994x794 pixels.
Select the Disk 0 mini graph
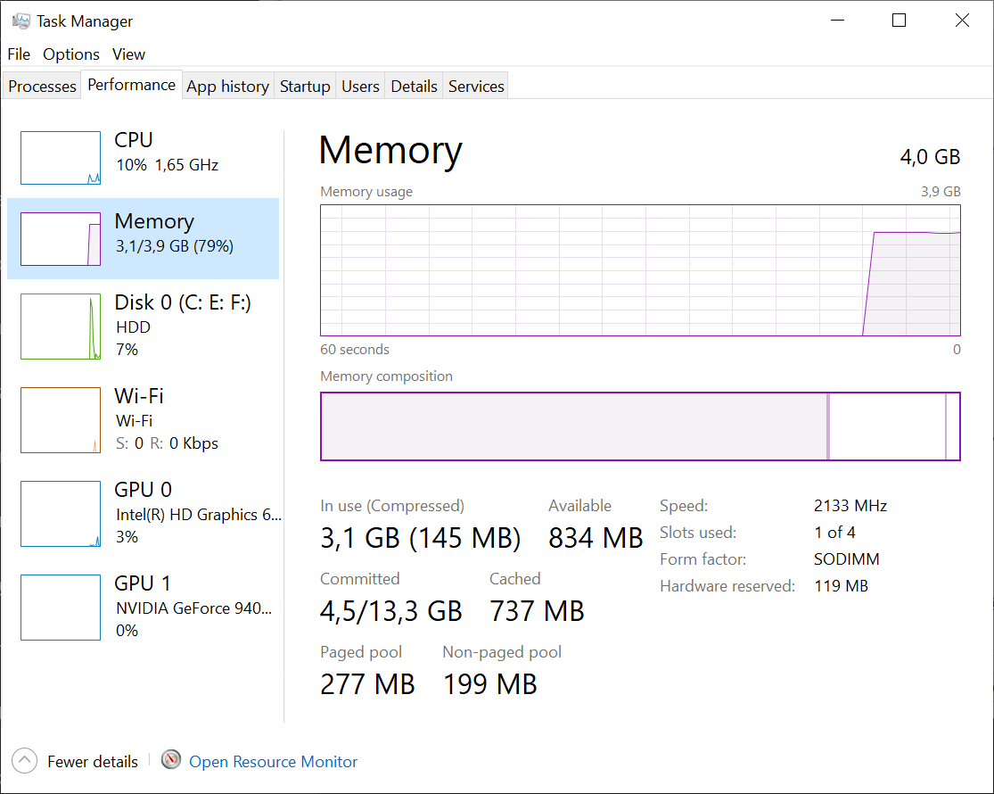(61, 327)
